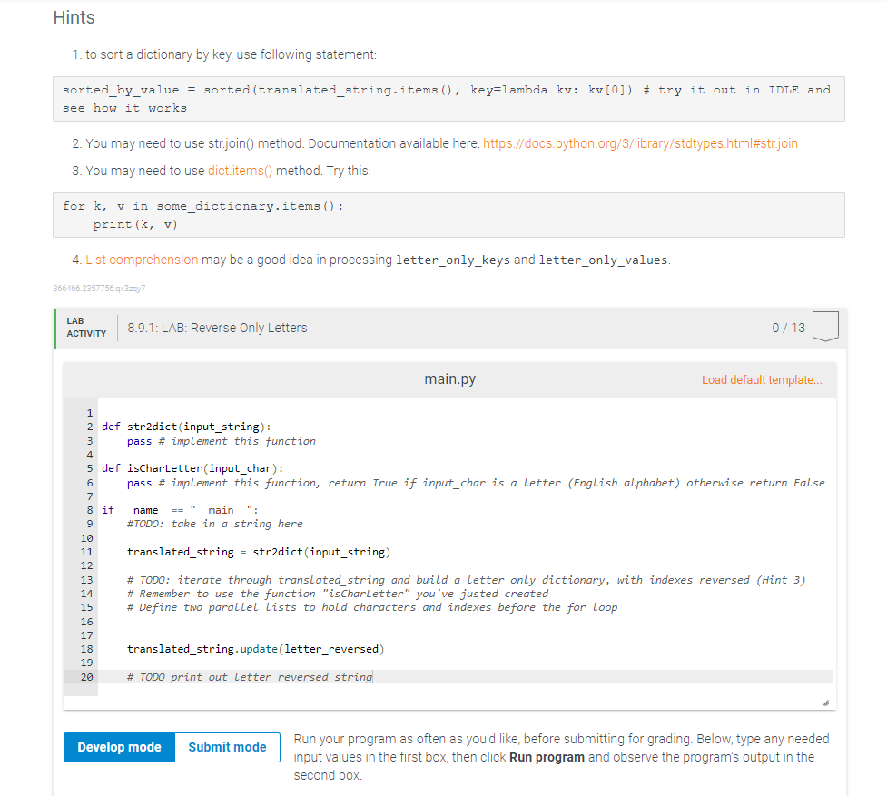Viewport: 887px width, 796px height.
Task: Click line 15 Define two parallel lists comment
Action: tap(372, 607)
